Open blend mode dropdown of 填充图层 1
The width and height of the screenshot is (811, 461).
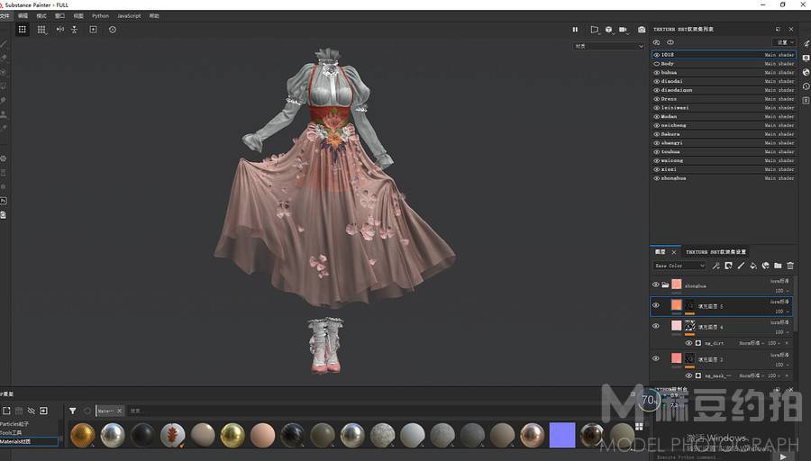pos(779,355)
